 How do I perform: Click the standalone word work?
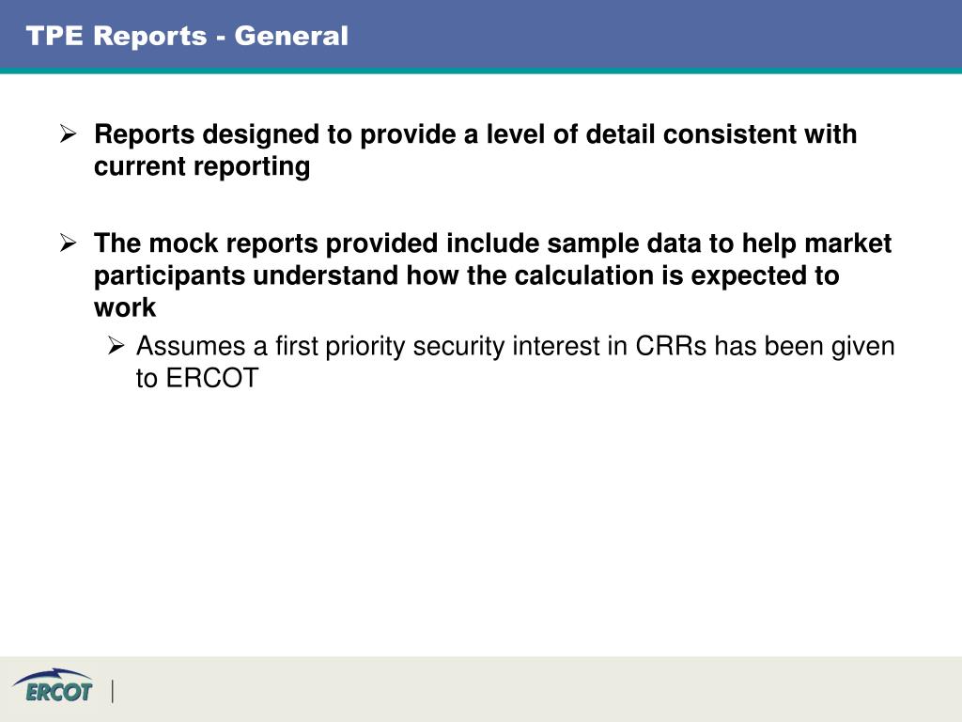point(125,307)
